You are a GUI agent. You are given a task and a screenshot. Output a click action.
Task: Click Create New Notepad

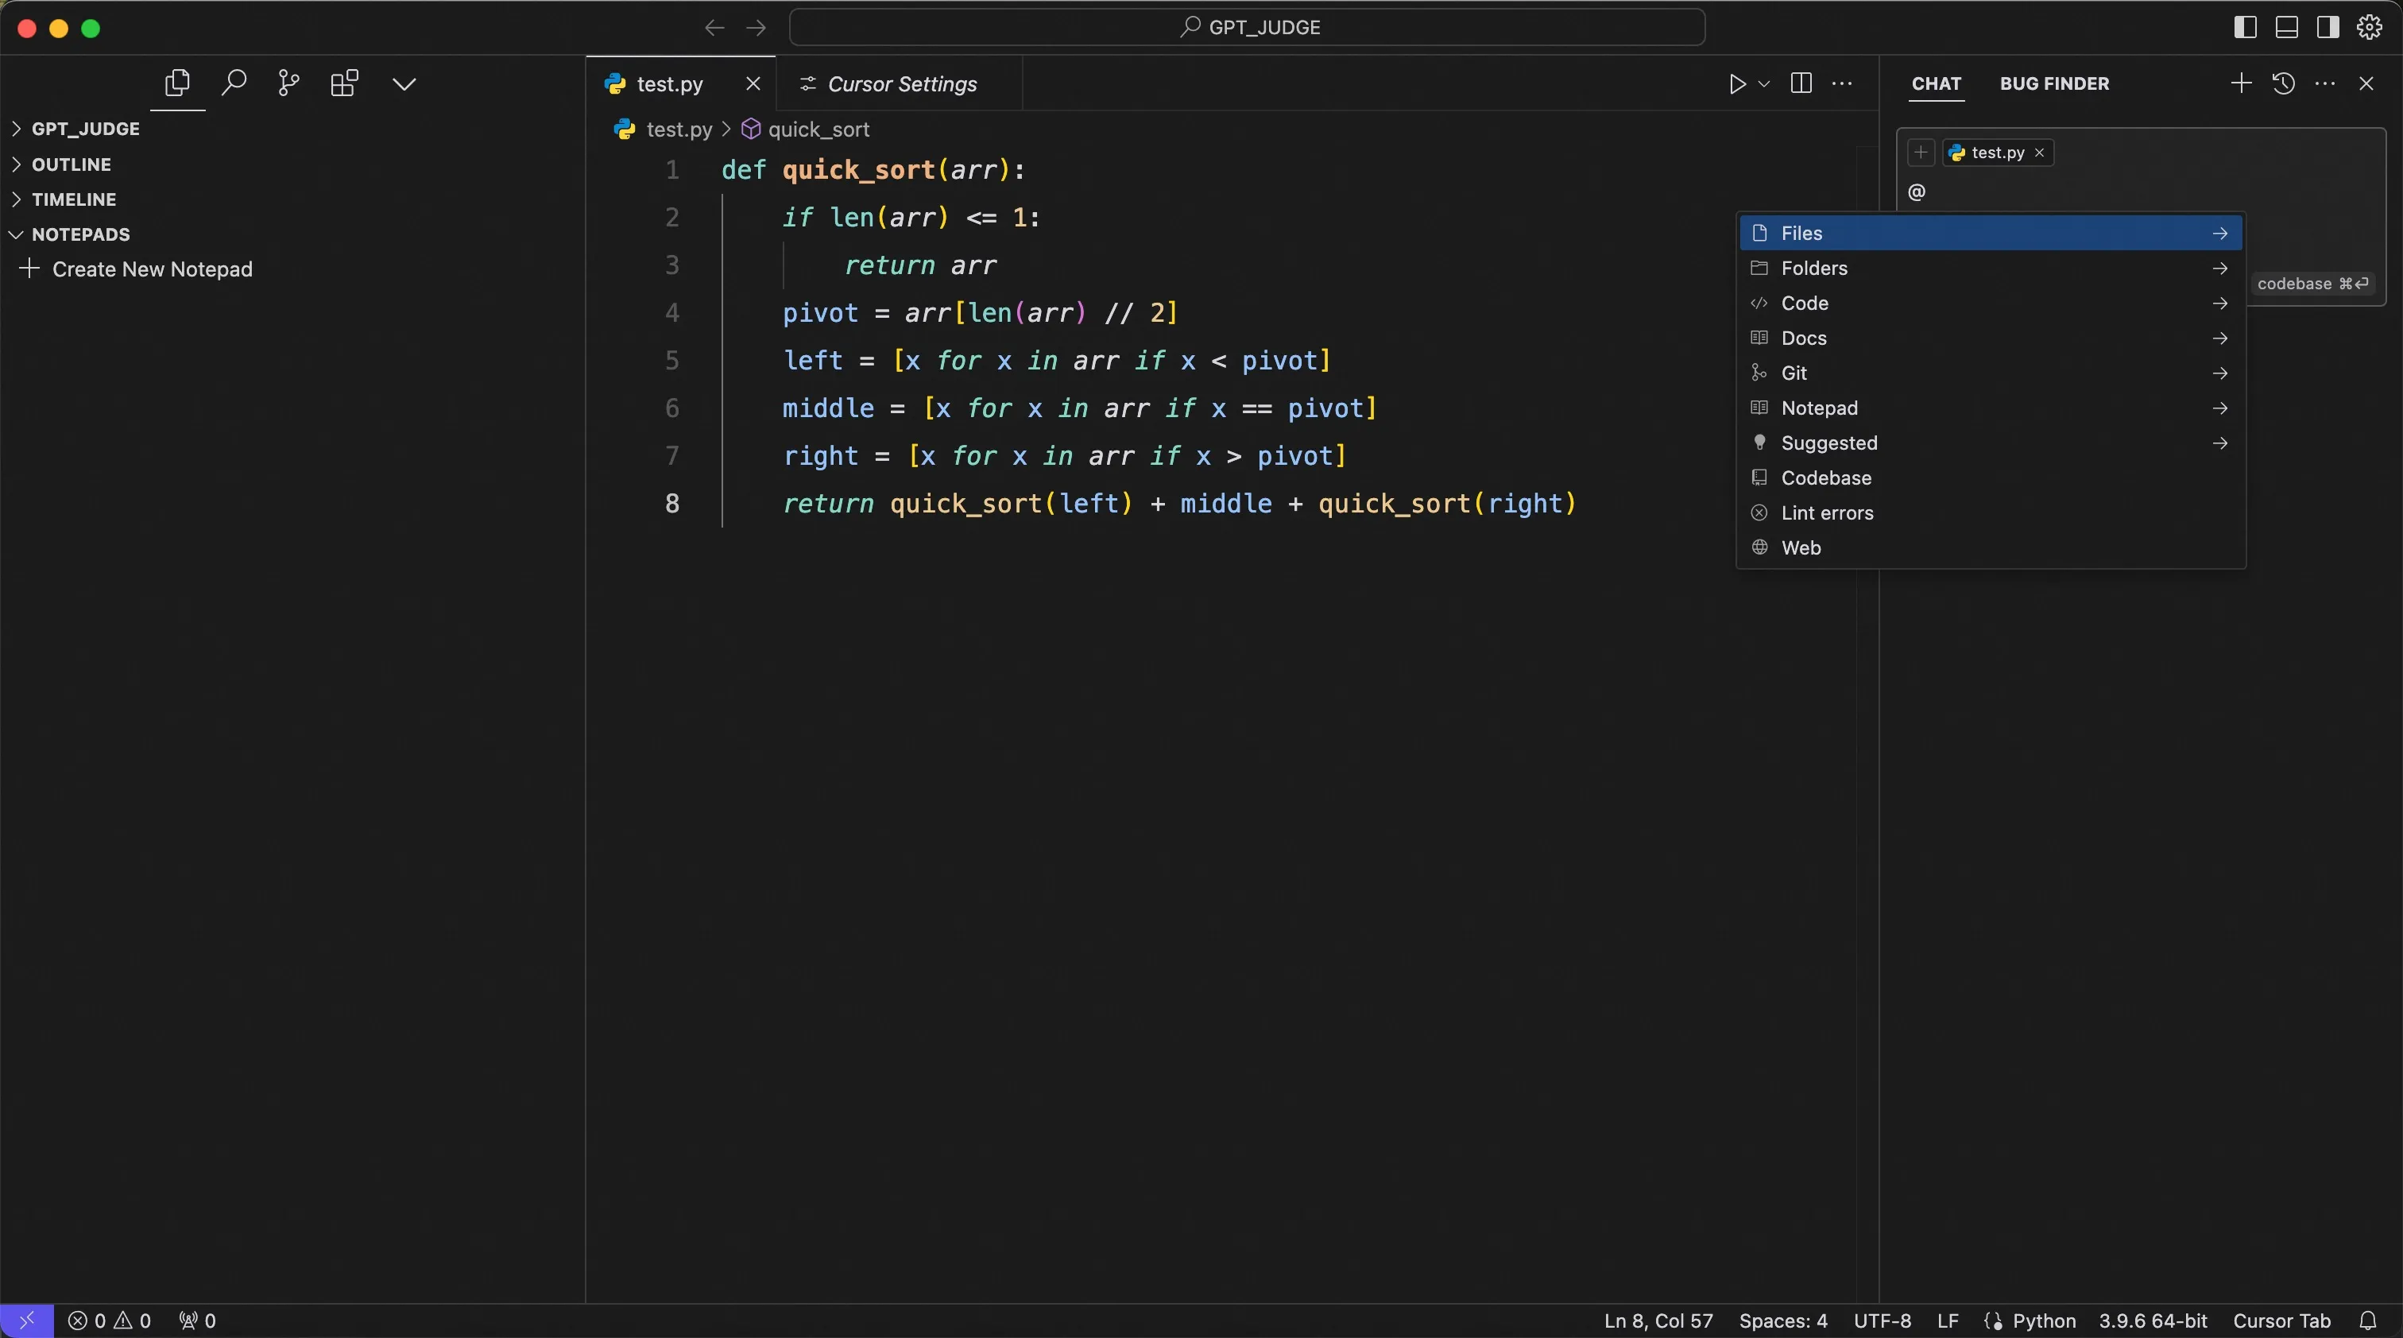coord(136,269)
